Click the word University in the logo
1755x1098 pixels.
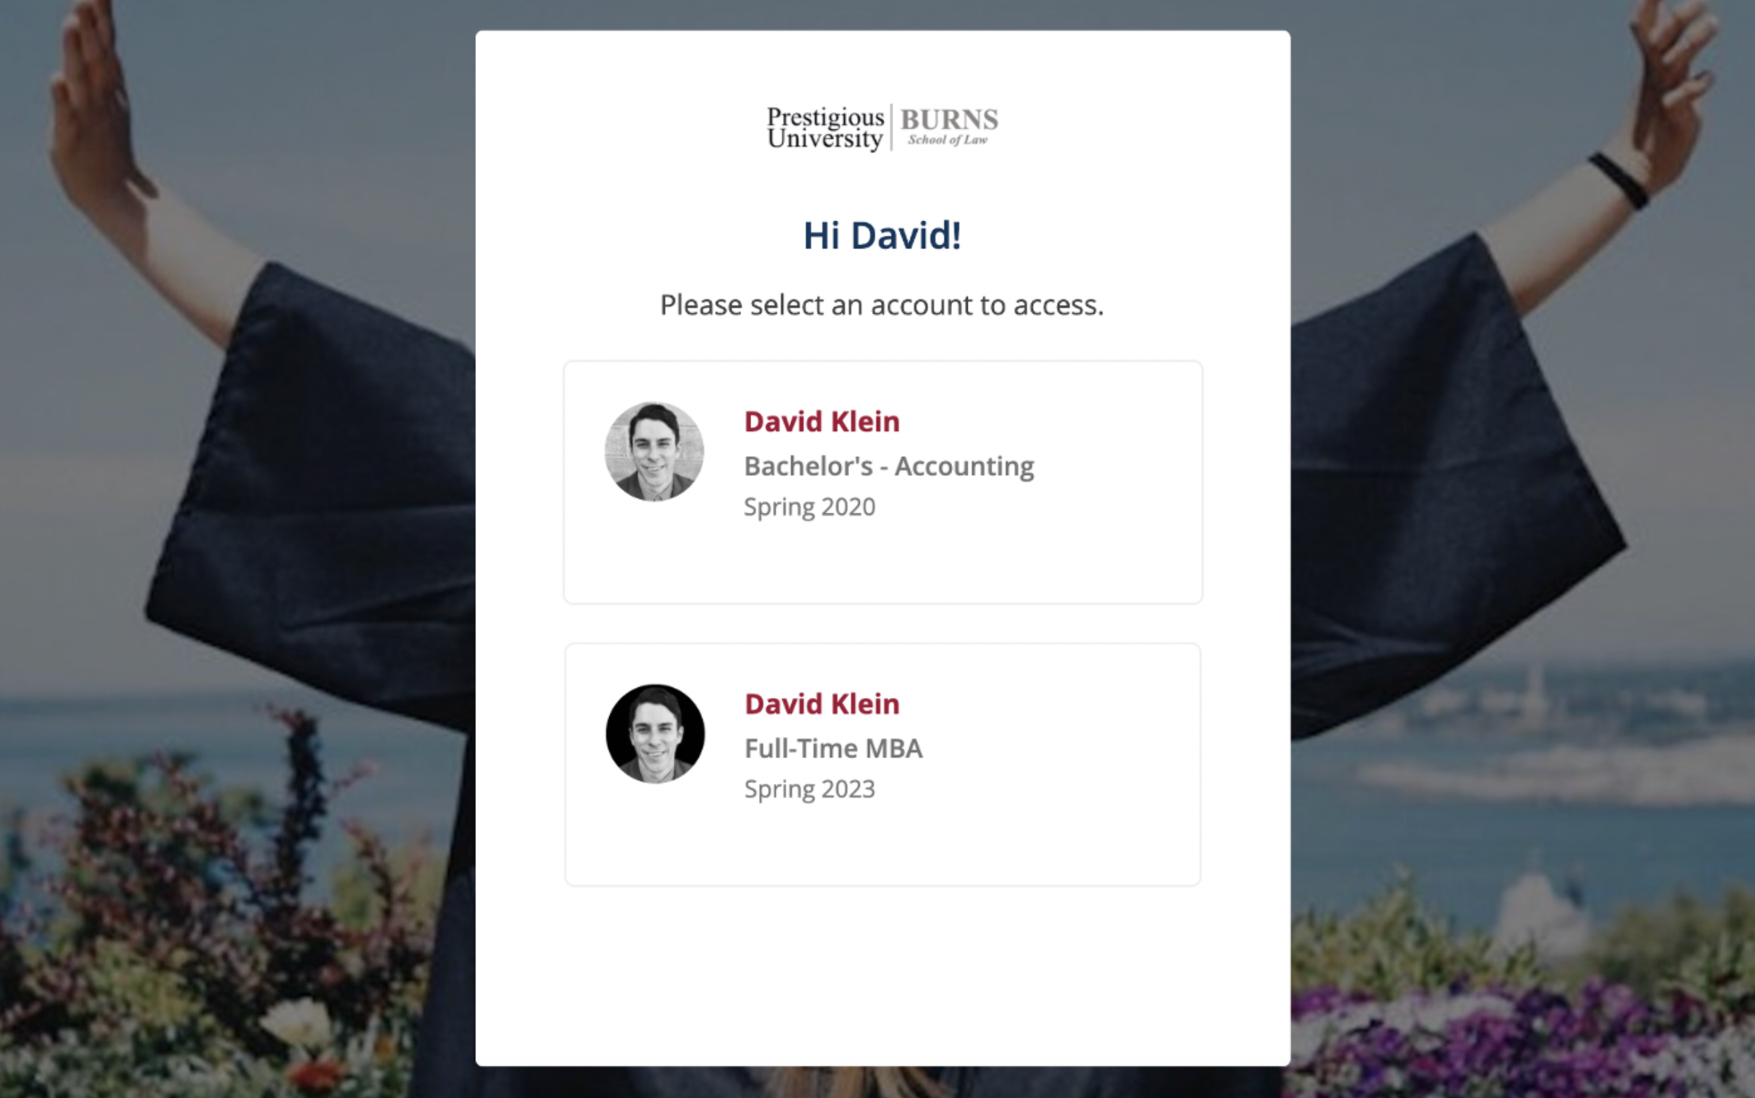(x=825, y=139)
